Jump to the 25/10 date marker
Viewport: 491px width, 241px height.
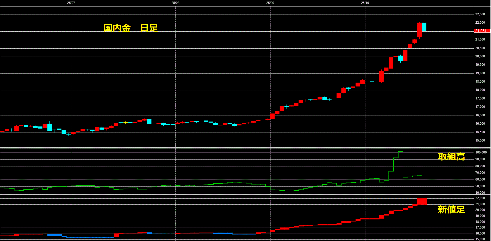(365, 3)
